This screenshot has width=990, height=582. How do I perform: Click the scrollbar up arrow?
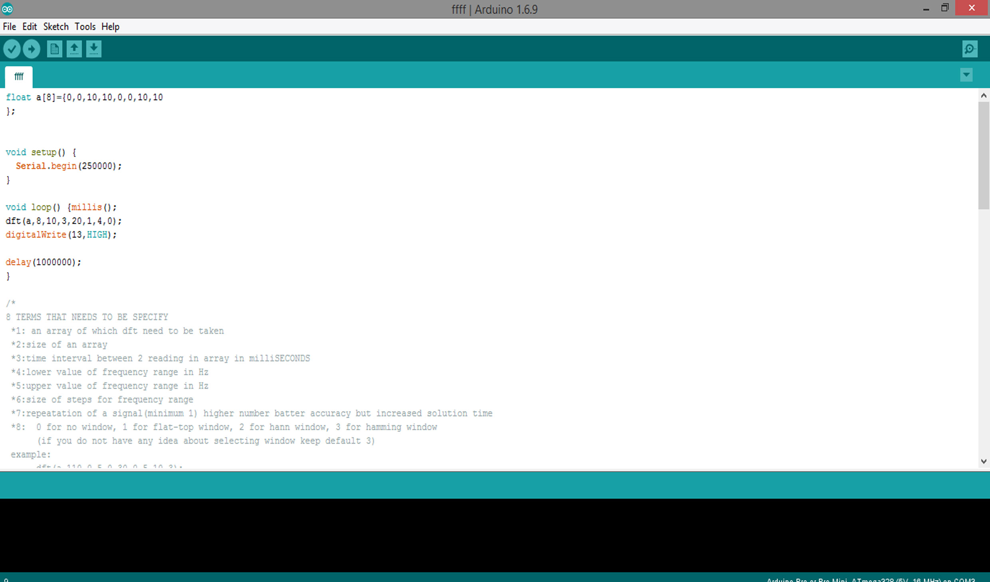984,95
